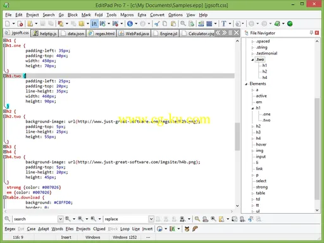Click the Copy icon in main toolbar
Screen dimensions: 324x243
click(x=165, y=23)
